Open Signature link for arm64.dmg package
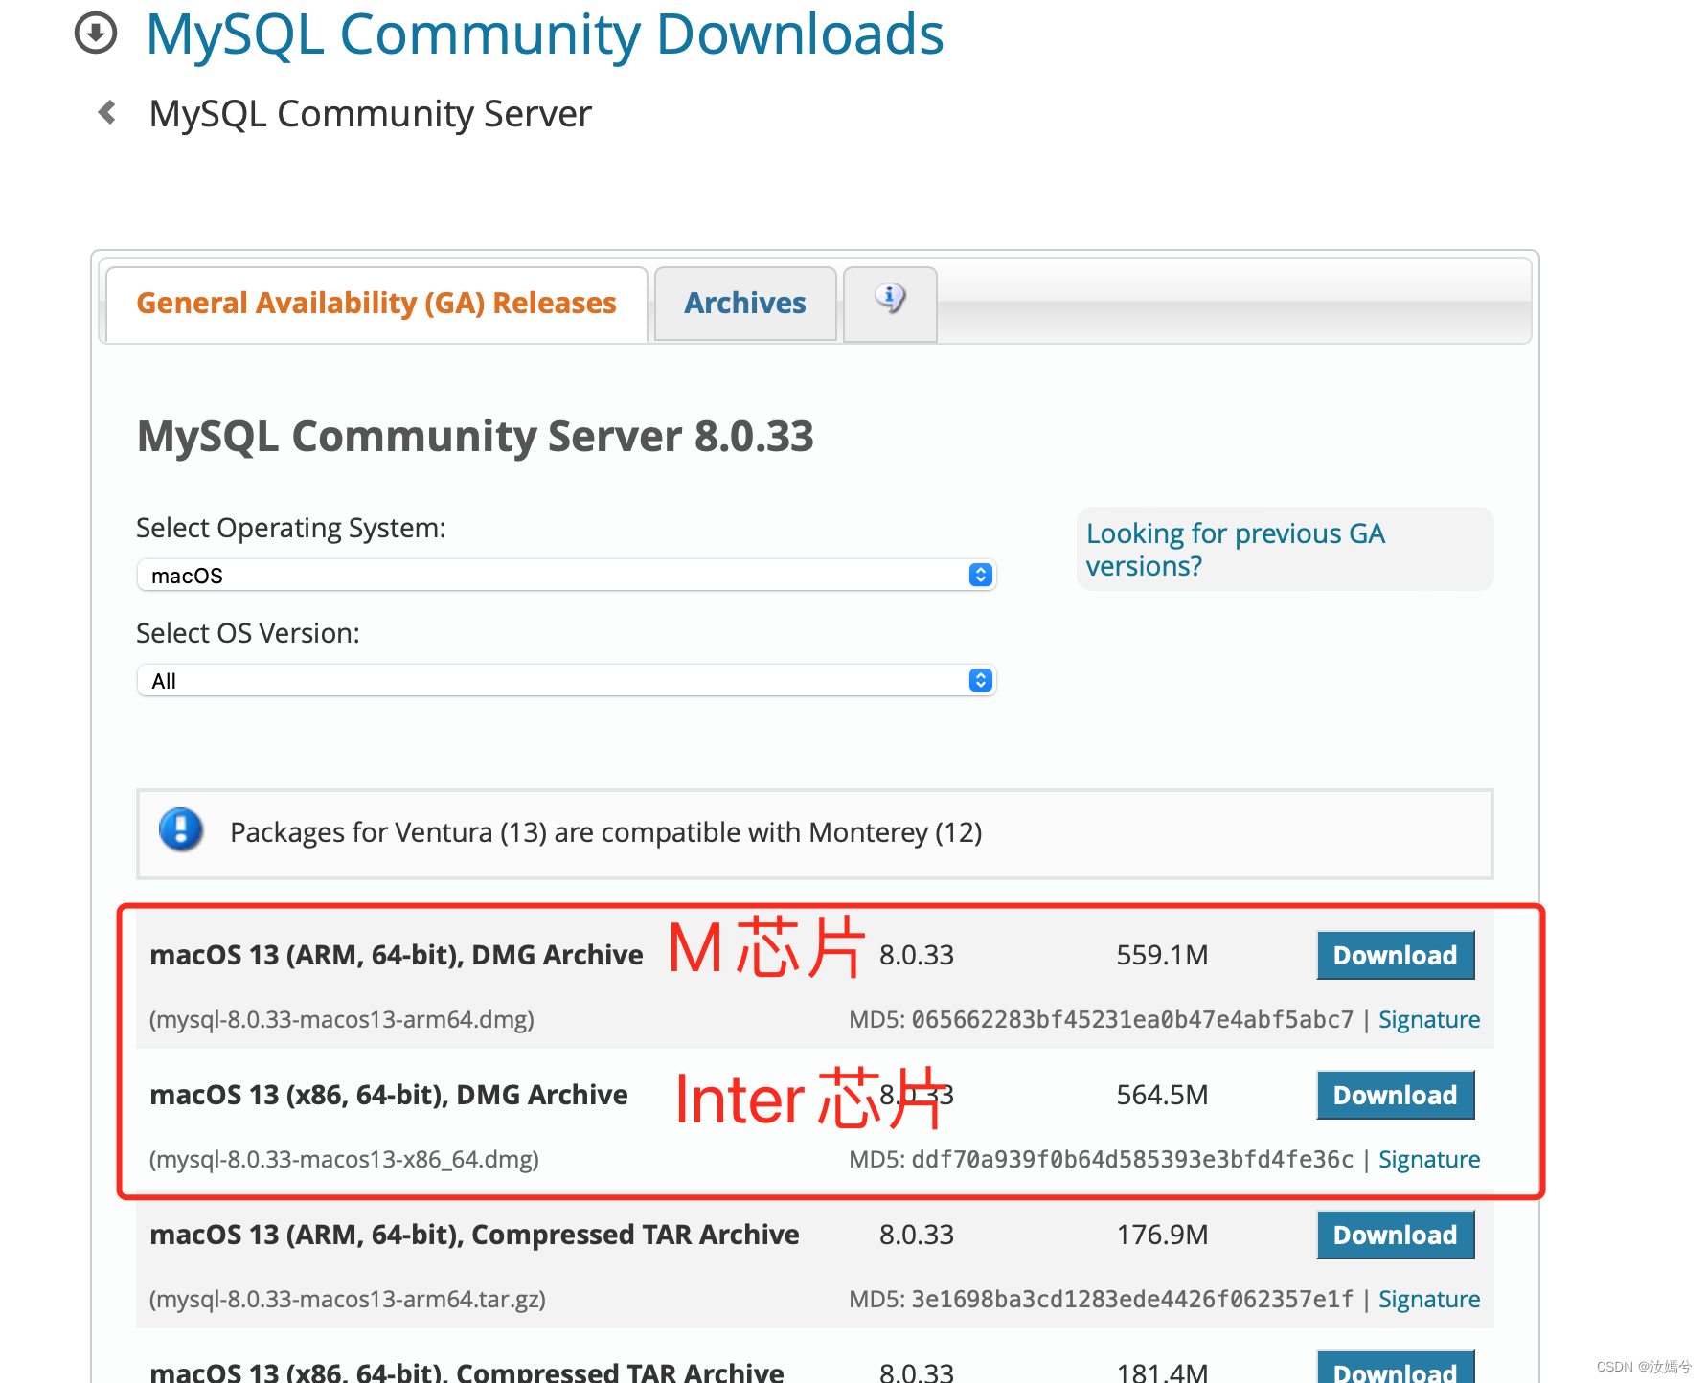 [1429, 1019]
